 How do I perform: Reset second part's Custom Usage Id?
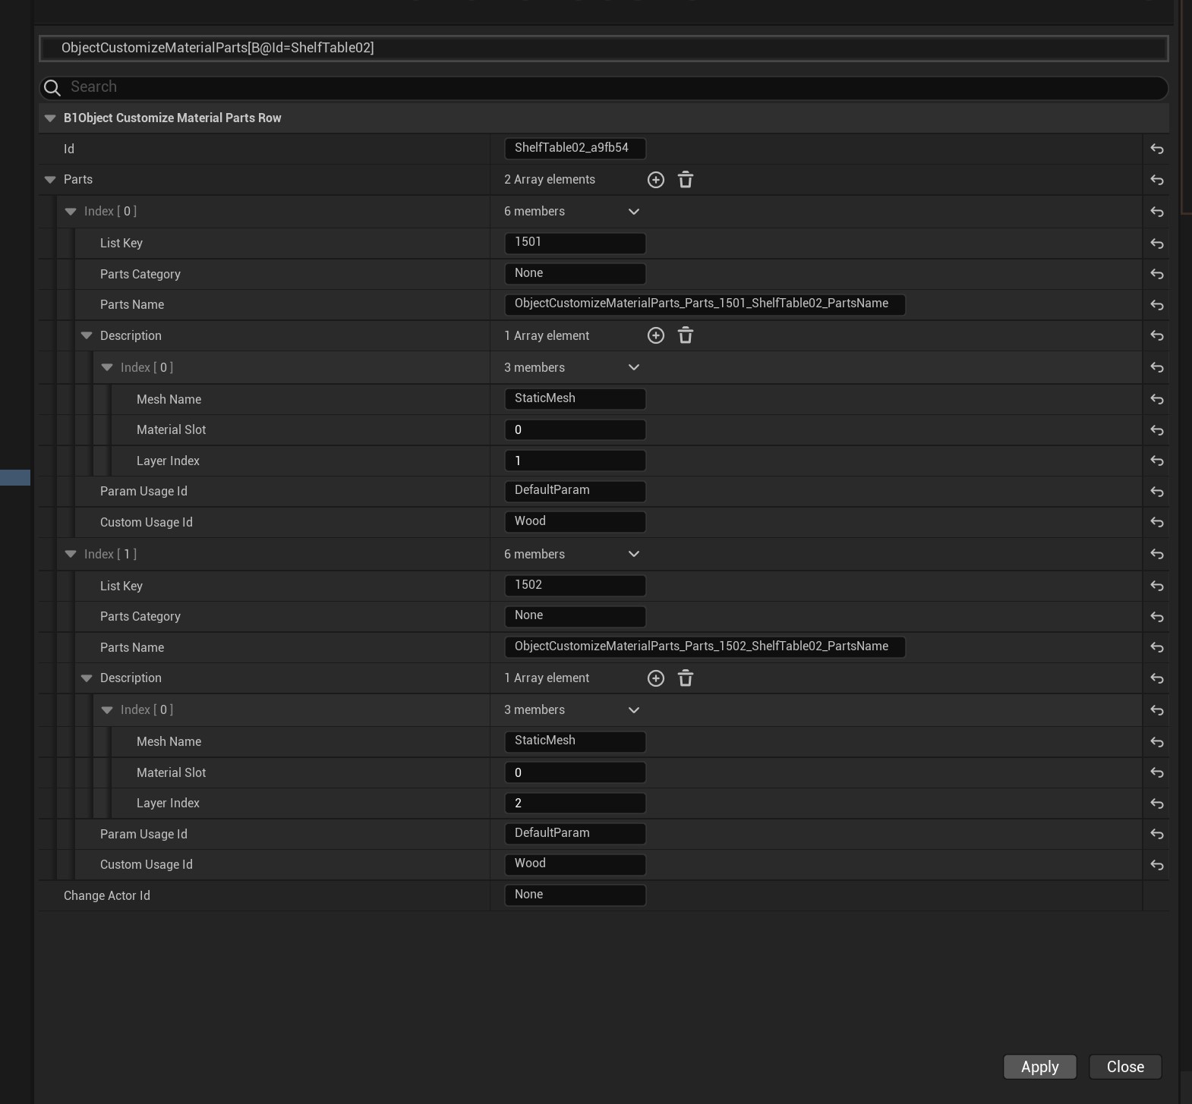click(x=1157, y=865)
